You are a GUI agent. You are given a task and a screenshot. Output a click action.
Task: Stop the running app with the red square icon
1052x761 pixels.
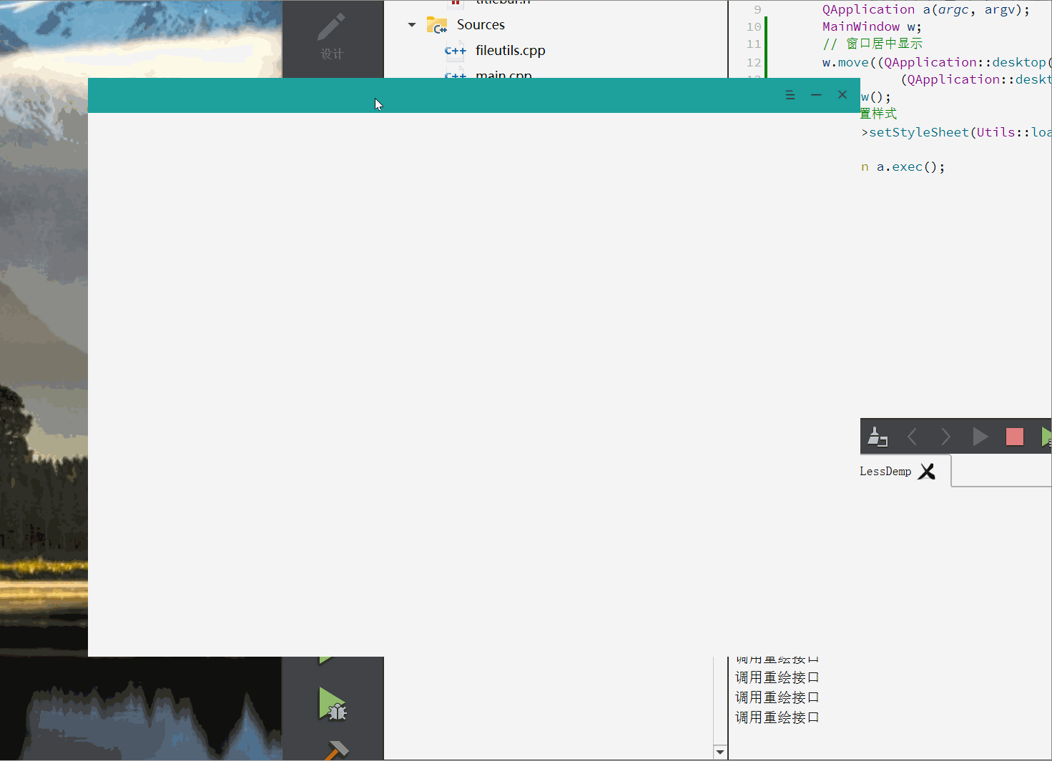click(1014, 437)
